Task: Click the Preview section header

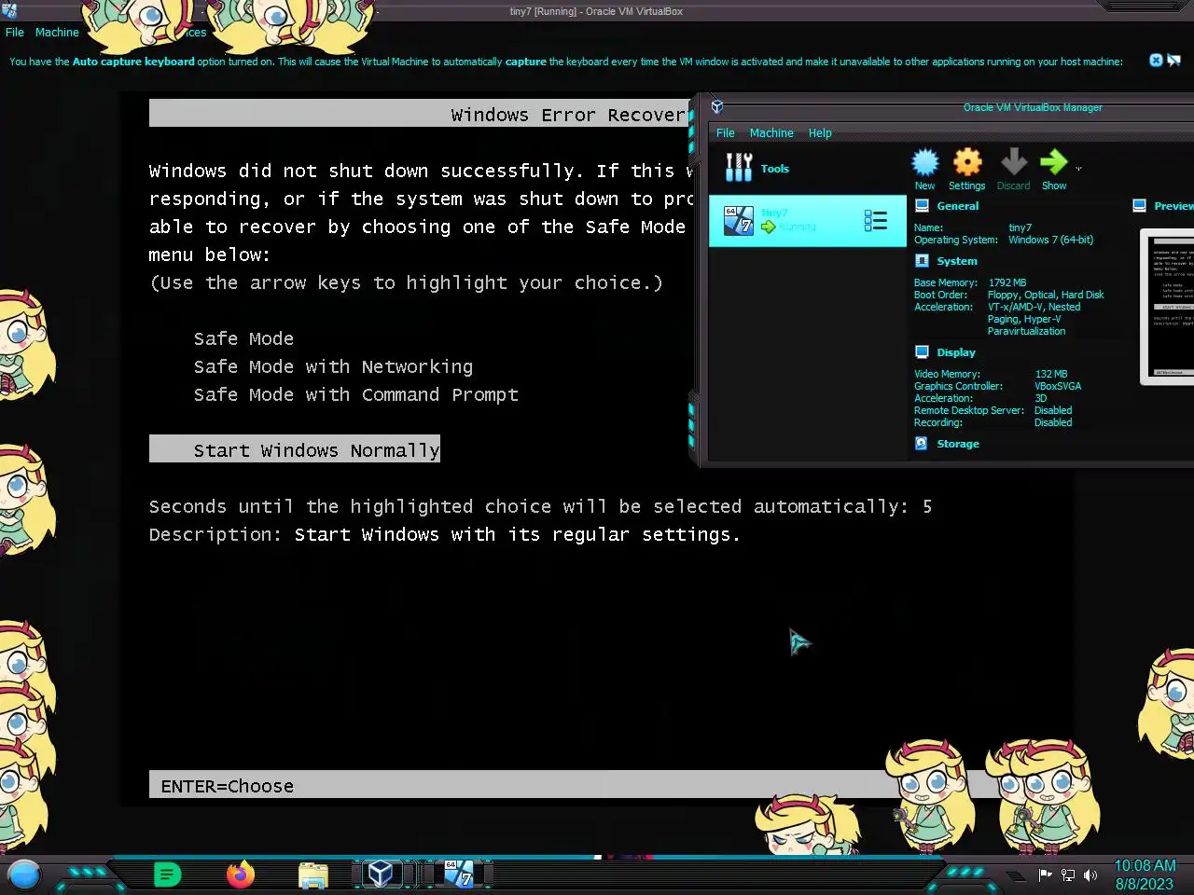Action: point(1173,206)
